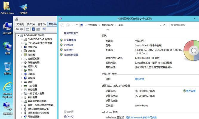Click the 存储控制器 device icon
Image resolution: width=199 pixels, height=119 pixels.
(x=25, y=62)
